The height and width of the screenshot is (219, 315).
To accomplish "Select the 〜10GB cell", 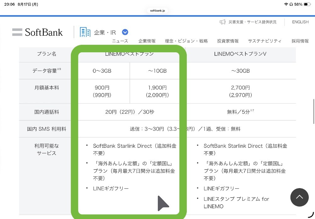I will pyautogui.click(x=157, y=71).
